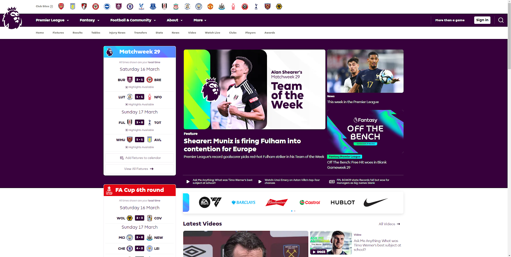Go to the Fixtures tab

click(x=58, y=33)
